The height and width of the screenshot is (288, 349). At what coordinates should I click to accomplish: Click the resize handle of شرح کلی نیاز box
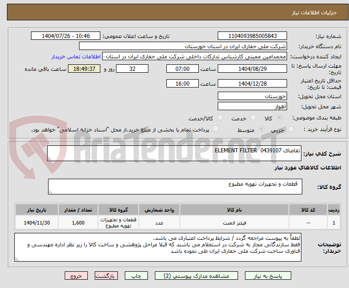pyautogui.click(x=49, y=159)
